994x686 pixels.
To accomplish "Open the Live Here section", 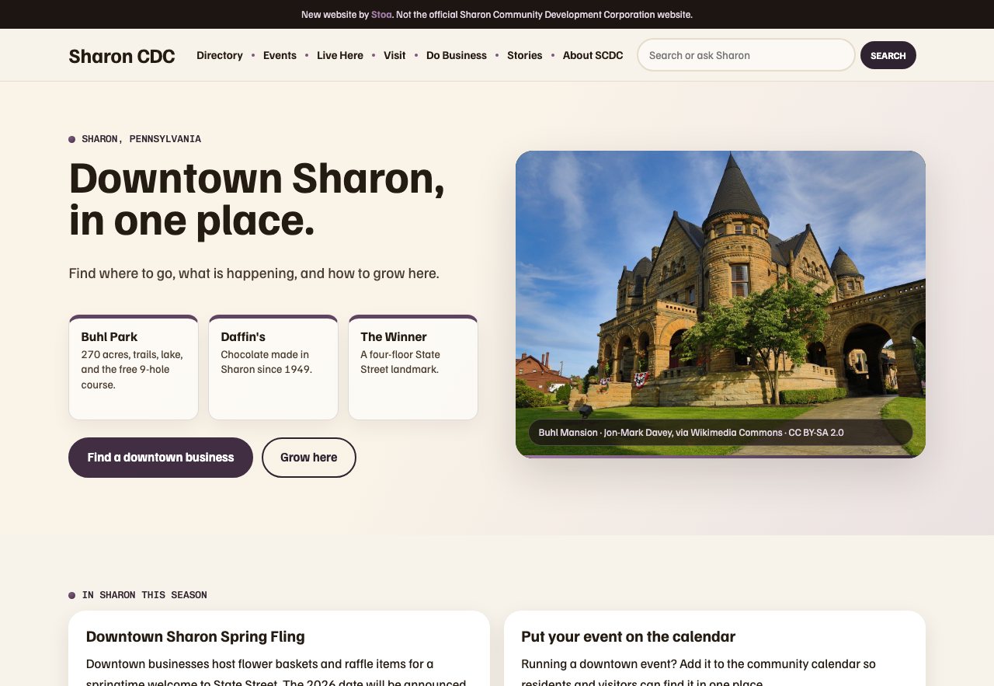I will tap(340, 55).
